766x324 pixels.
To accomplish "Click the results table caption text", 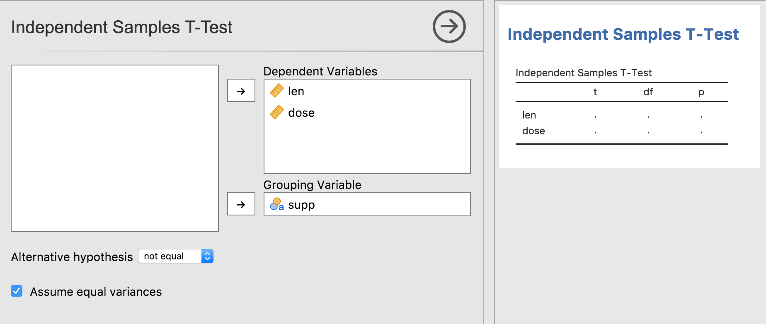I will (583, 73).
